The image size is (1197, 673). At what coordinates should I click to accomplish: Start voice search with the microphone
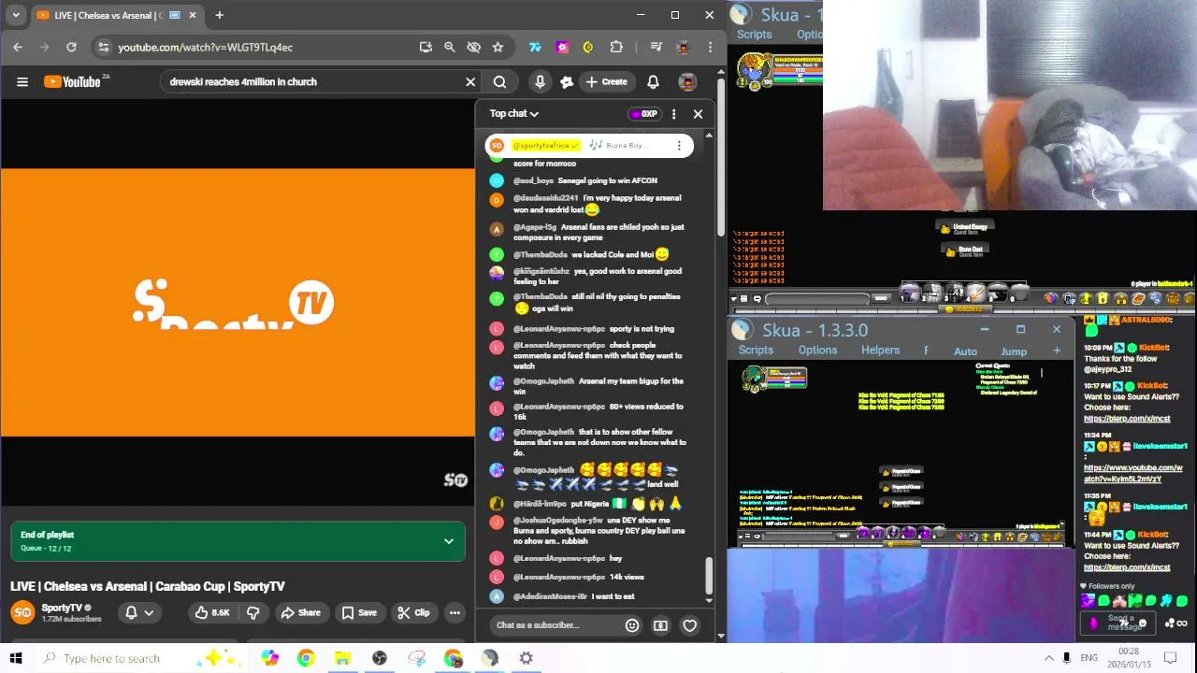[x=540, y=82]
